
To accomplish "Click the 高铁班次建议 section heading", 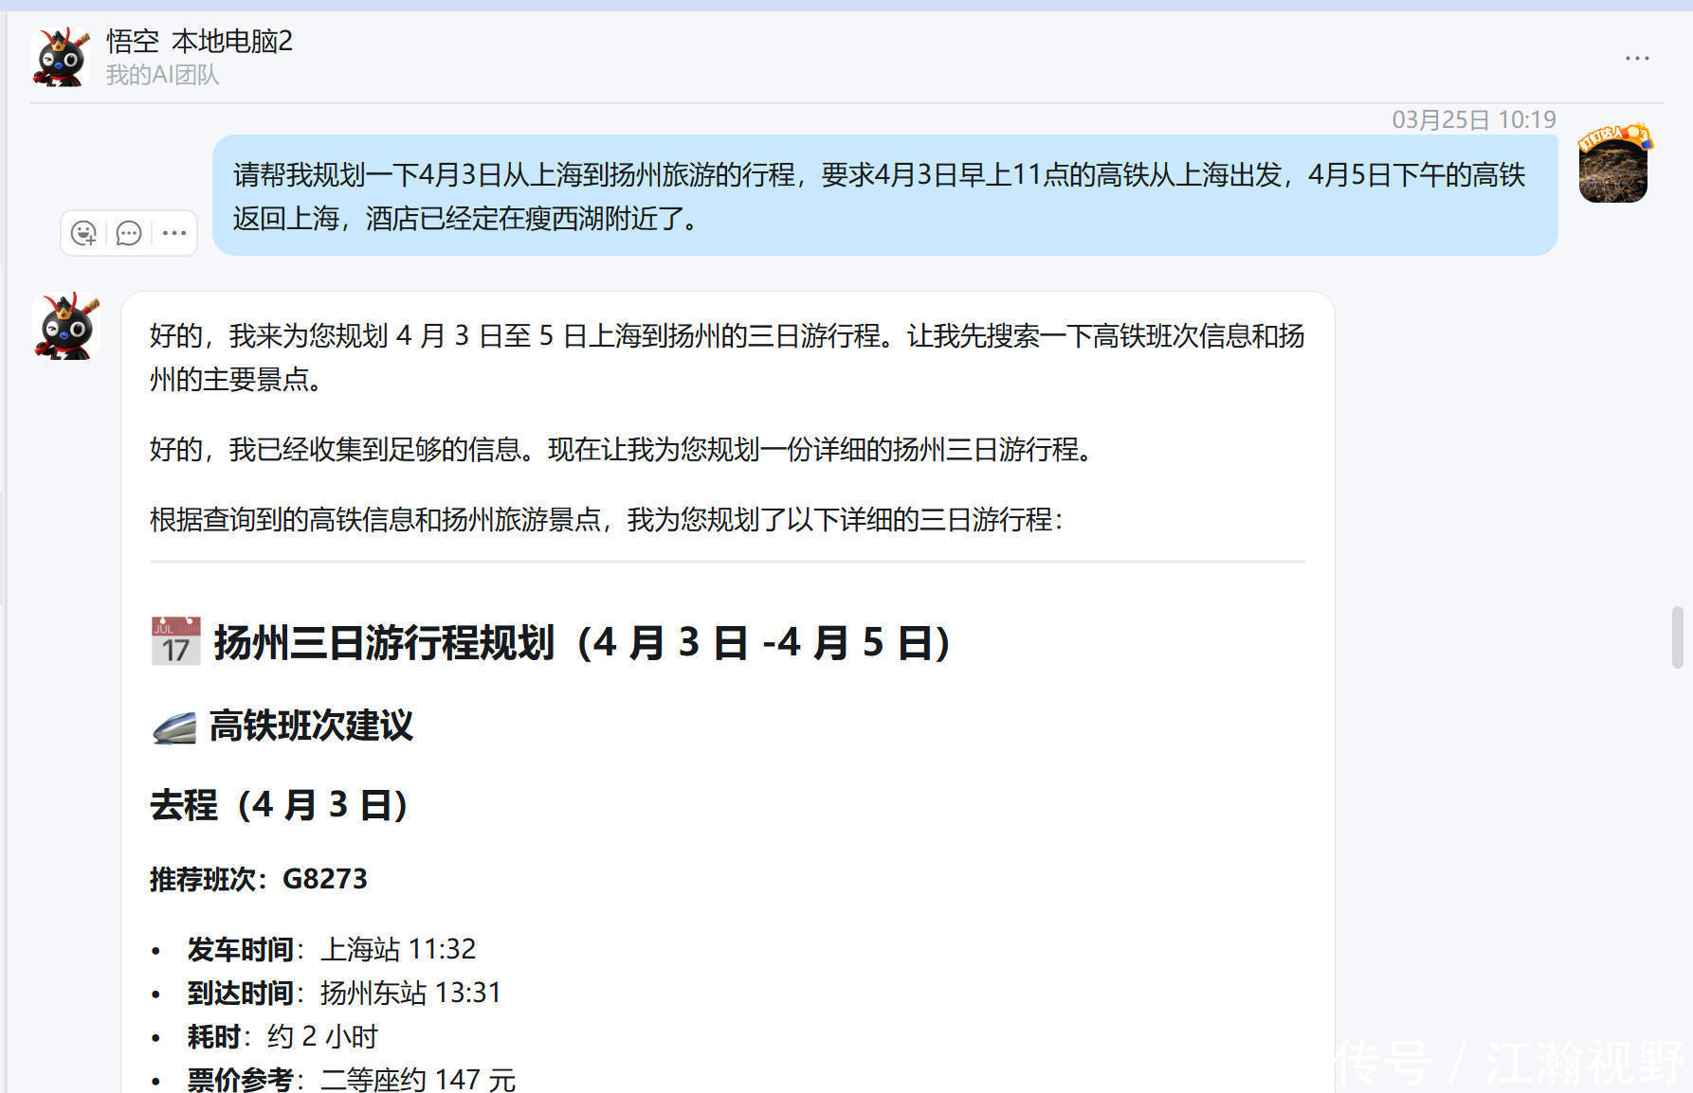I will [311, 726].
